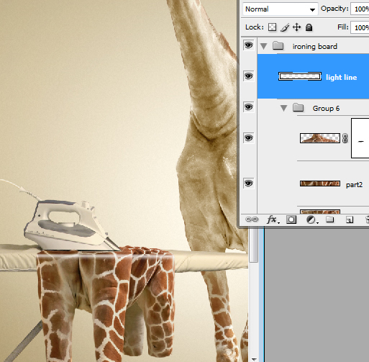Toggle lock position move icon
The width and height of the screenshot is (369, 362).
coord(297,27)
